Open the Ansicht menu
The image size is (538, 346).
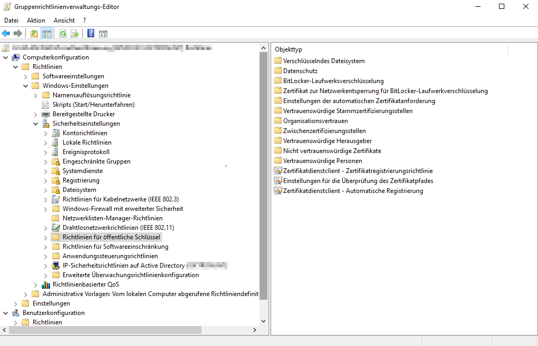pos(64,20)
